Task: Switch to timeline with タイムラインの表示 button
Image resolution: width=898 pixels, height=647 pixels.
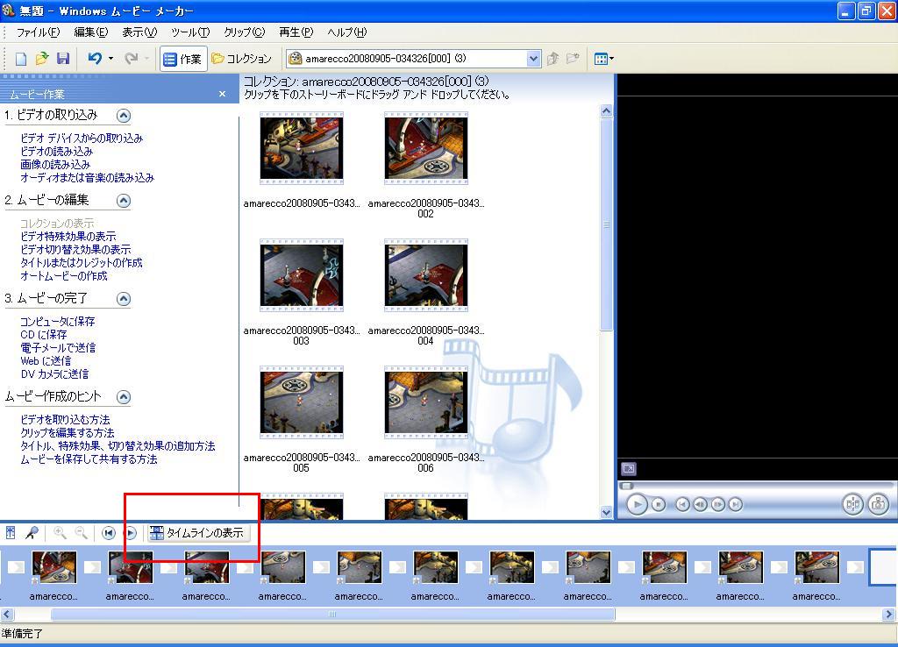Action: (x=198, y=533)
